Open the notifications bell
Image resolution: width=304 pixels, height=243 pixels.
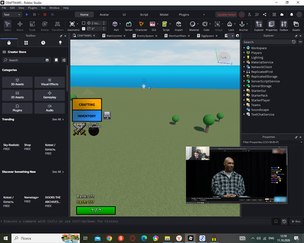pyautogui.click(x=291, y=15)
